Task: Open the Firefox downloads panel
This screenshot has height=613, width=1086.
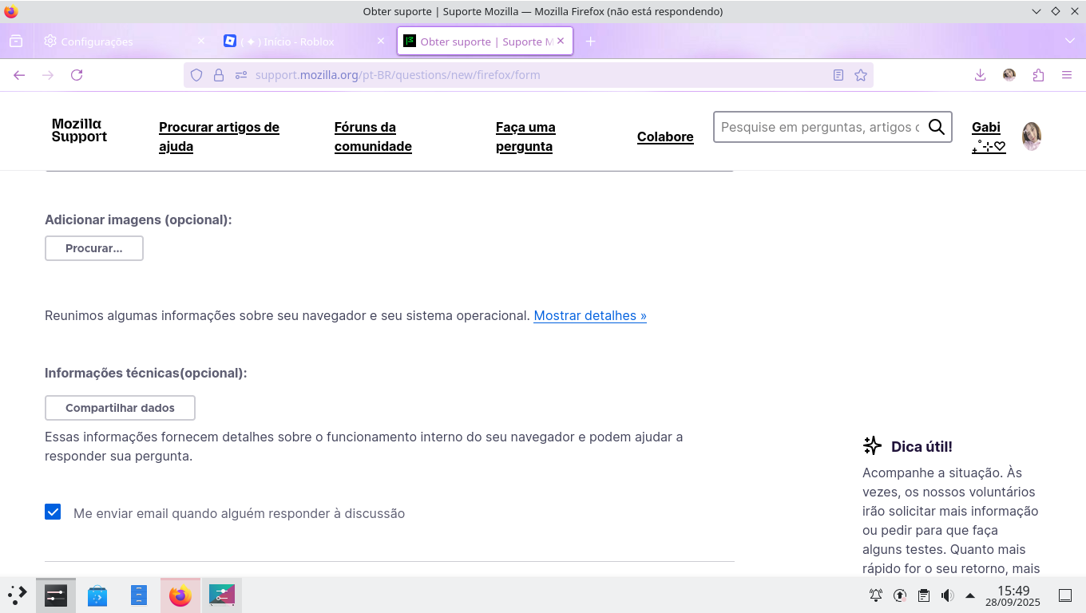Action: tap(981, 75)
